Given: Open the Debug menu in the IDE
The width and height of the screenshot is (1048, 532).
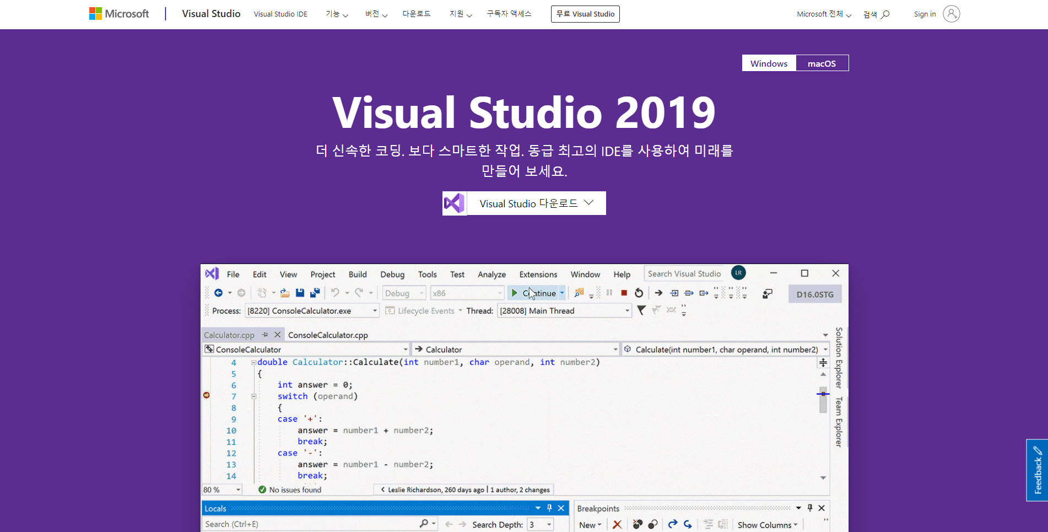Looking at the screenshot, I should pos(392,274).
